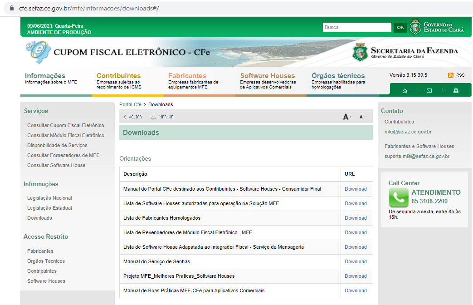The image size is (473, 305).
Task: Download Manual do Portal CFe
Action: point(356,189)
